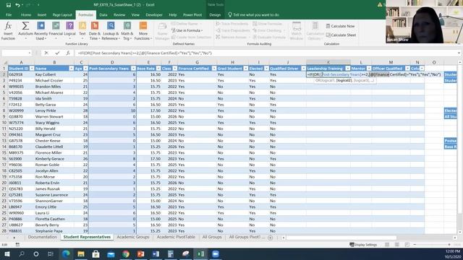Select cell with Student ID W99035
Screen dimensions: 463x260
(21, 87)
